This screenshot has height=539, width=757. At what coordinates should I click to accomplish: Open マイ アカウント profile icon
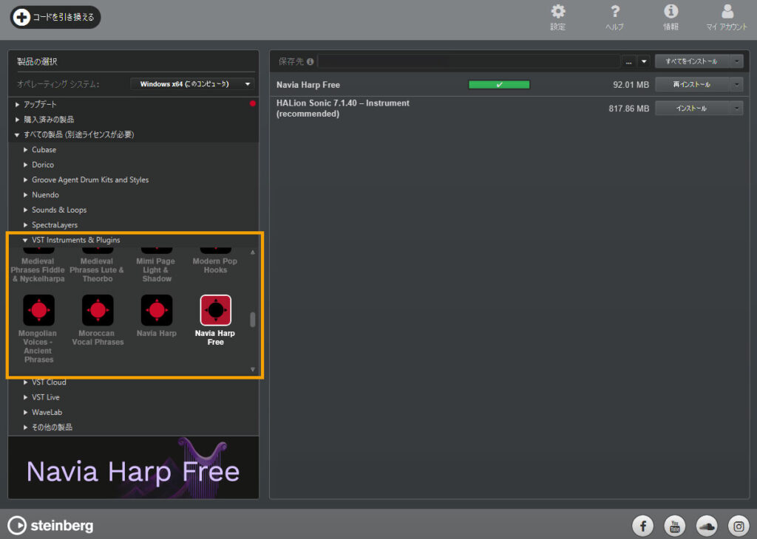(x=727, y=12)
